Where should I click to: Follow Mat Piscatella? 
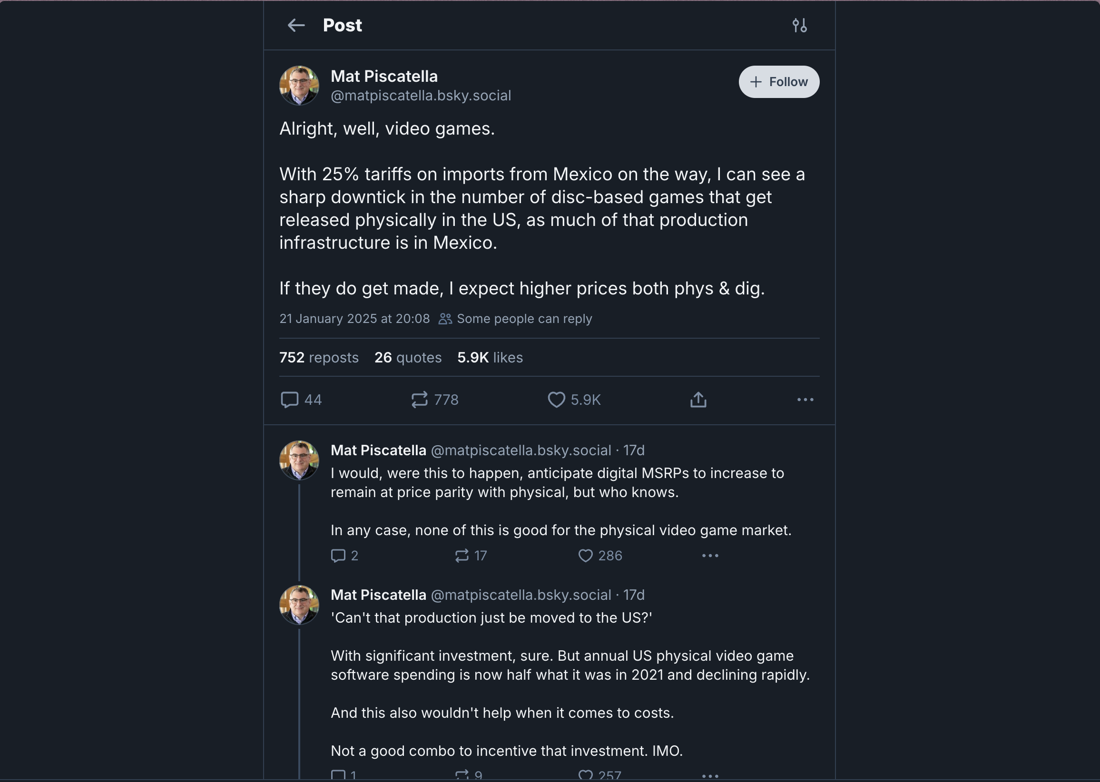coord(778,82)
